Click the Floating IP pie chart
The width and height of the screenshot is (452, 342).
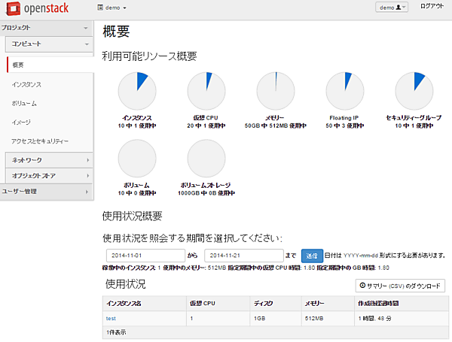point(344,90)
